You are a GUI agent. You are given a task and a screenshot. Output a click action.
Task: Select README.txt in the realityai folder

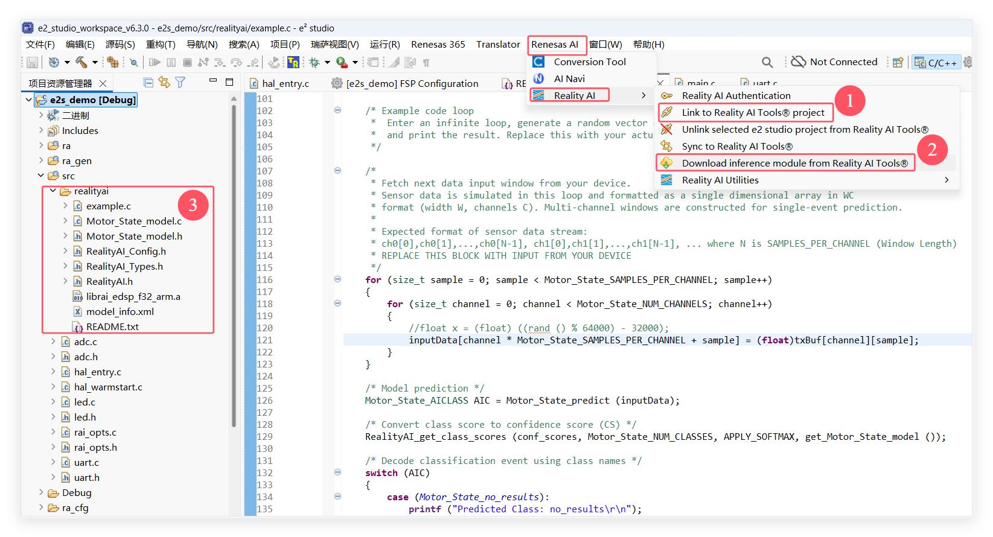point(112,327)
